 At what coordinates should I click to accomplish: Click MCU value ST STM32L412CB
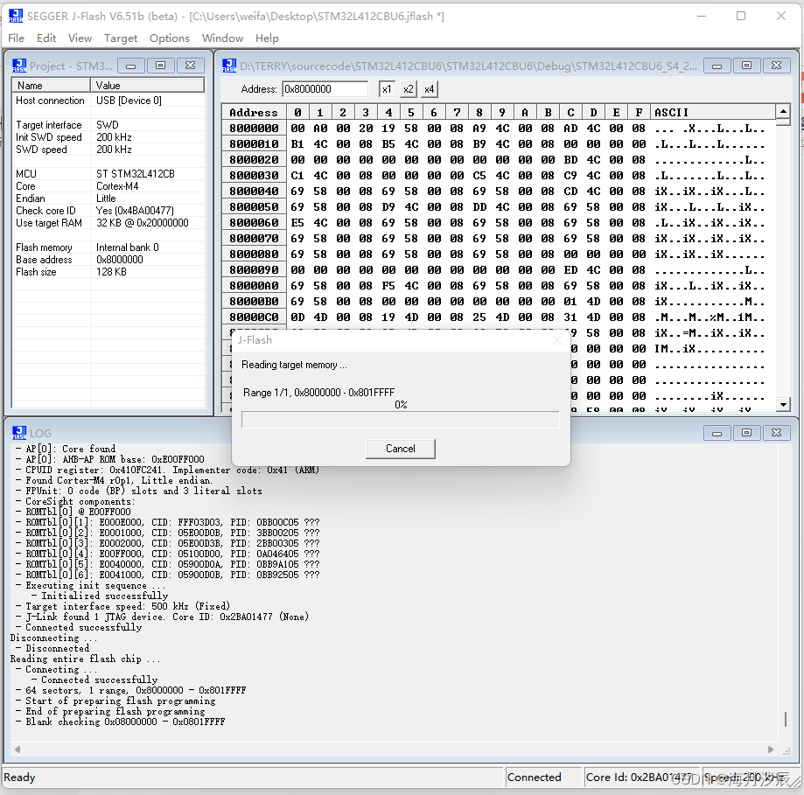(x=136, y=174)
